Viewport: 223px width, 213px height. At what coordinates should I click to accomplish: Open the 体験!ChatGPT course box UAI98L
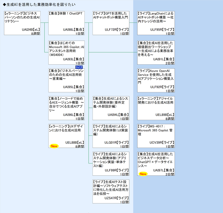[67, 23]
